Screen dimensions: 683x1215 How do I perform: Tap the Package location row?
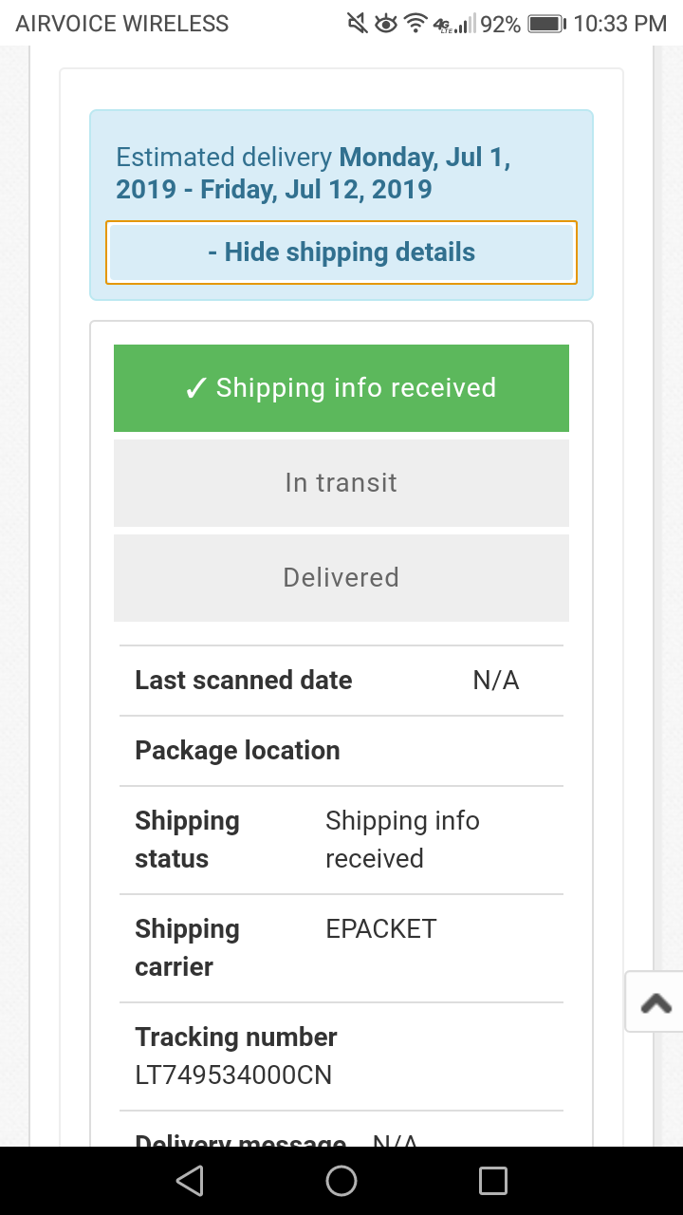point(341,751)
